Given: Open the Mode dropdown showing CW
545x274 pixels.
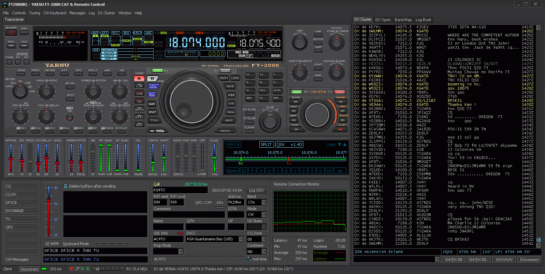Looking at the screenshot, I should (264, 215).
